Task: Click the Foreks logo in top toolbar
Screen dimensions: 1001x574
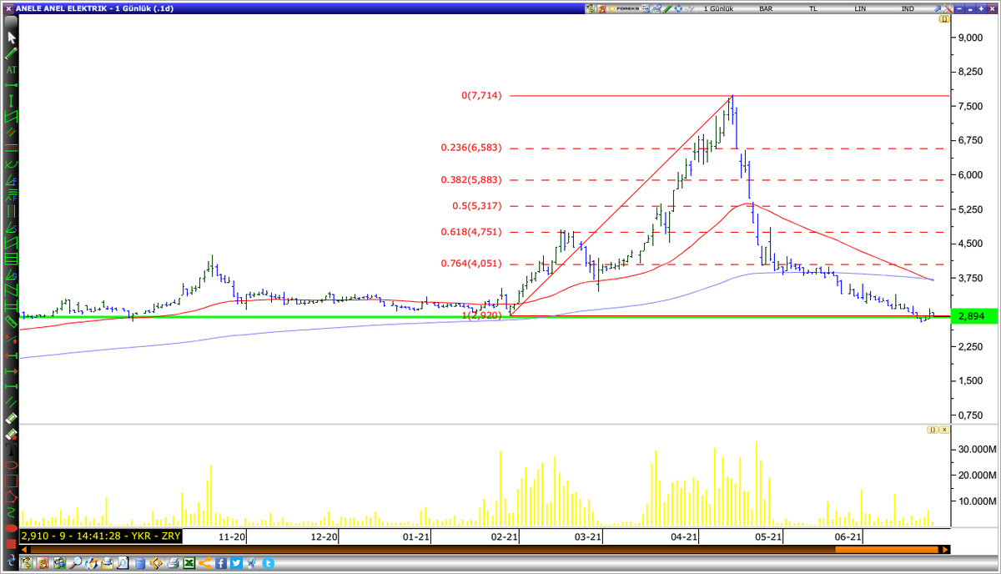Action: pos(624,8)
